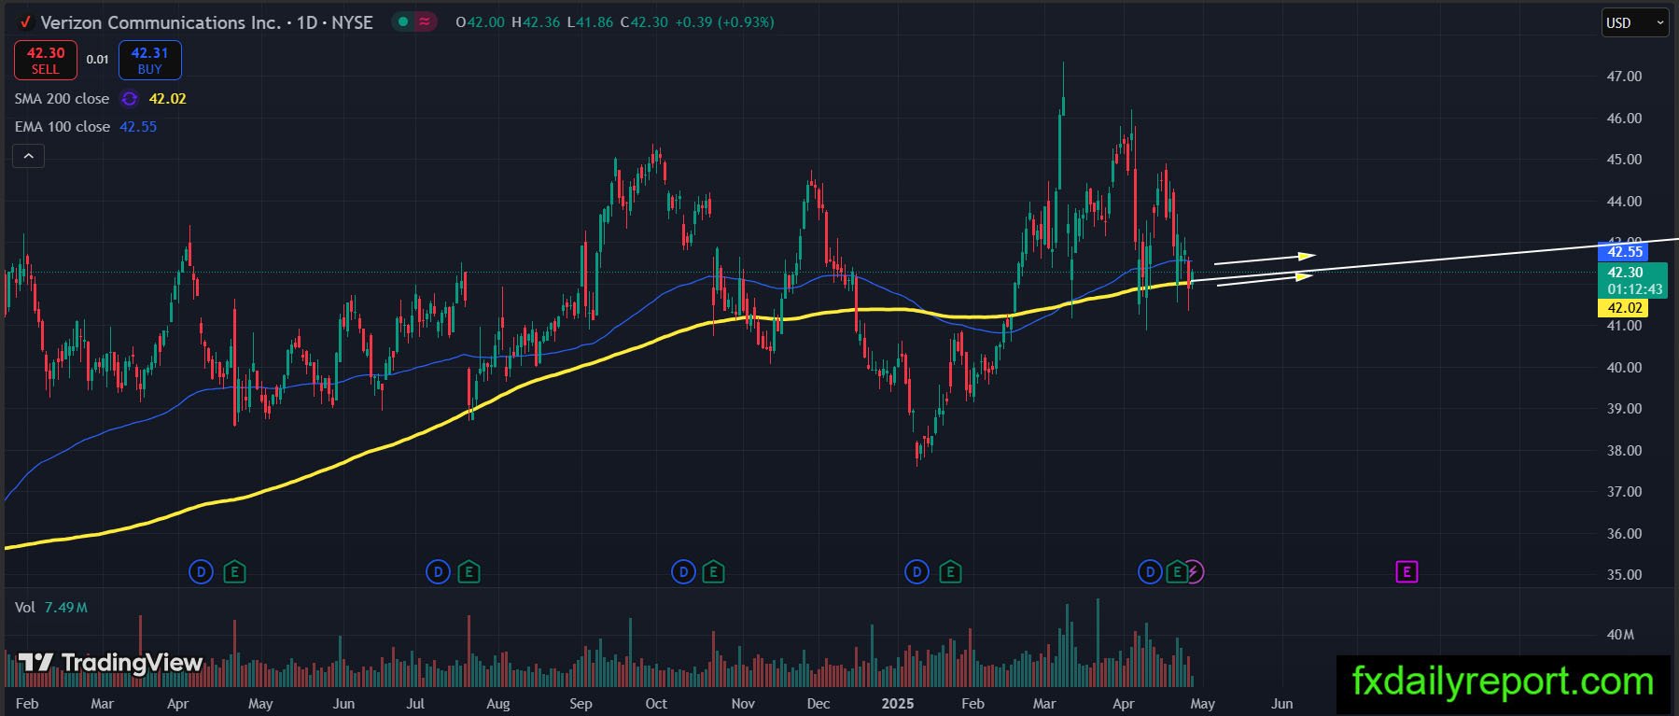Click the 45.00 price axis label
This screenshot has height=716, width=1679.
tap(1624, 160)
